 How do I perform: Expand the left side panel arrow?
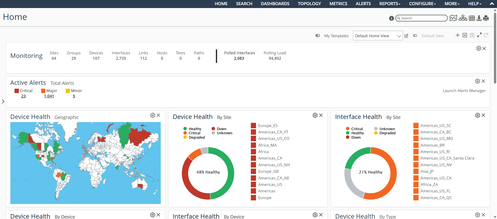tap(3, 101)
